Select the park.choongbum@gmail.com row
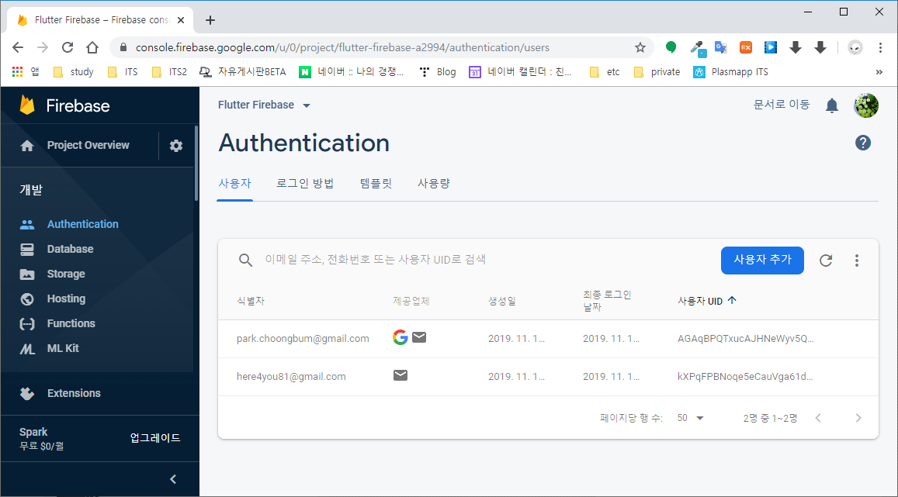Screen dimensions: 898x497 click(548, 339)
